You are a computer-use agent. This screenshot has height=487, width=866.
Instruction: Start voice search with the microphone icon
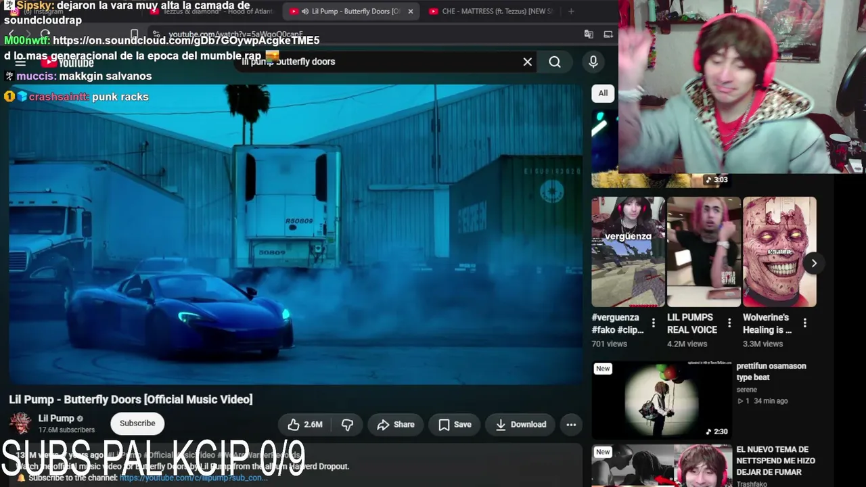pos(593,62)
